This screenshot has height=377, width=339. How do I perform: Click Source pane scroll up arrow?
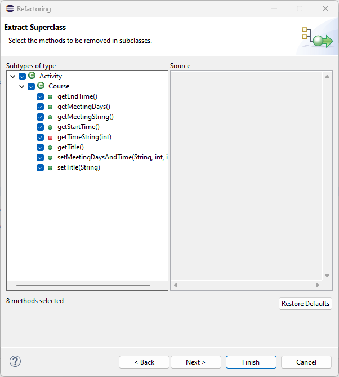point(327,77)
